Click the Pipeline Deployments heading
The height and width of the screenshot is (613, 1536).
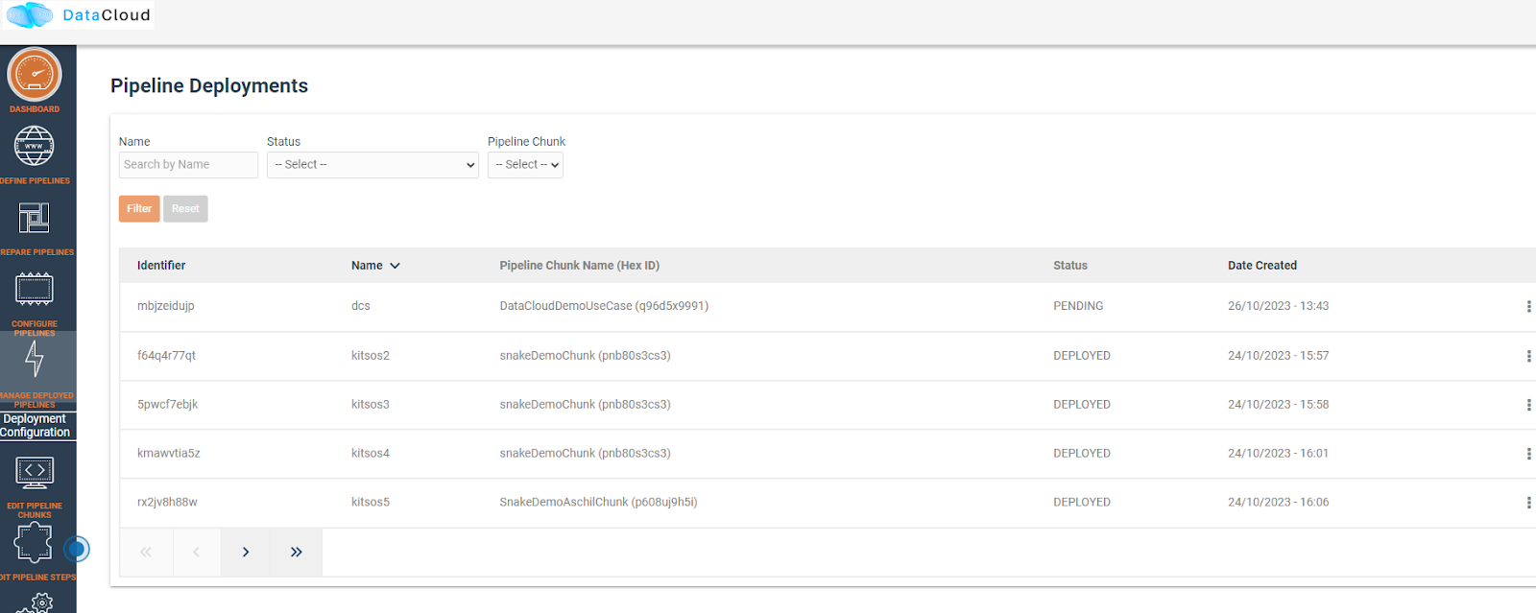coord(209,85)
